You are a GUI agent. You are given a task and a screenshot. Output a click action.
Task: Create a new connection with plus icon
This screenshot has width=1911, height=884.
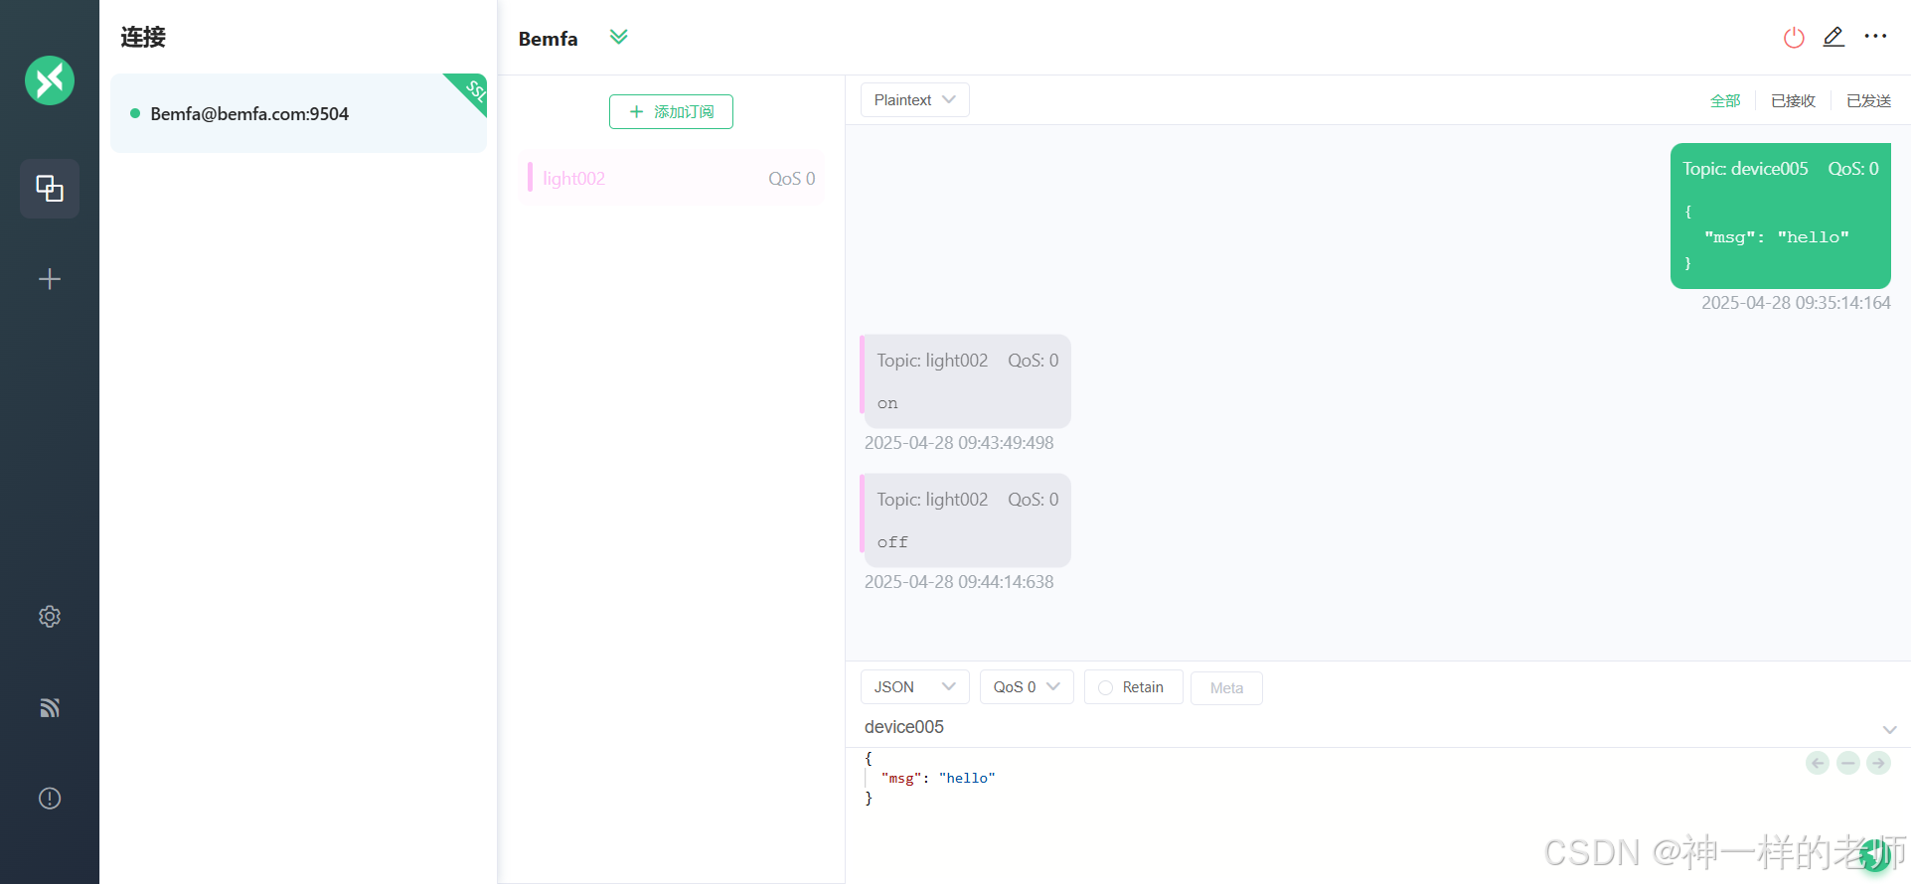(50, 279)
